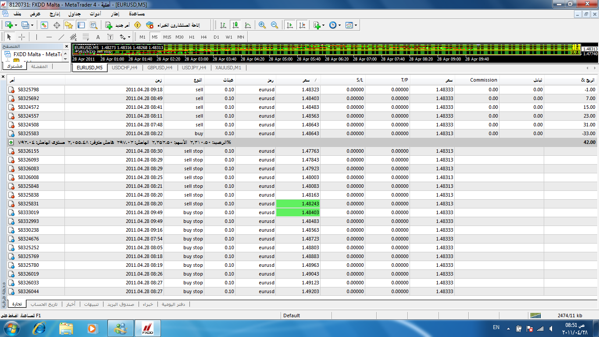Switch timeframe to MN
This screenshot has height=337, width=599.
(241, 37)
